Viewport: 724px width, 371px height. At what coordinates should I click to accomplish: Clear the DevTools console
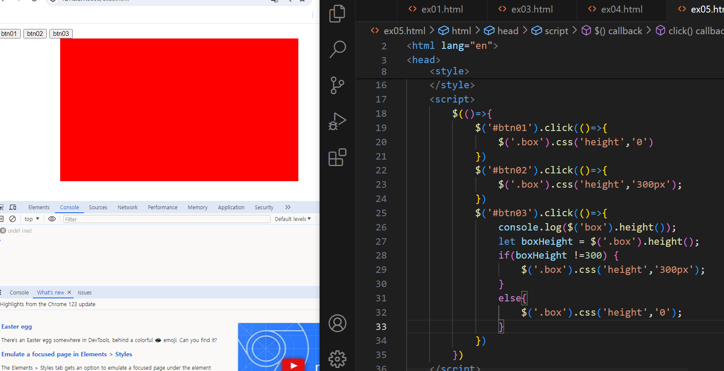click(x=13, y=219)
